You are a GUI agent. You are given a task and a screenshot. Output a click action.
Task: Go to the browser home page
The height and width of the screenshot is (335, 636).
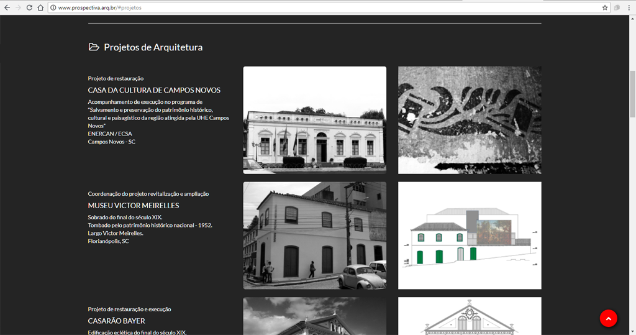(40, 7)
